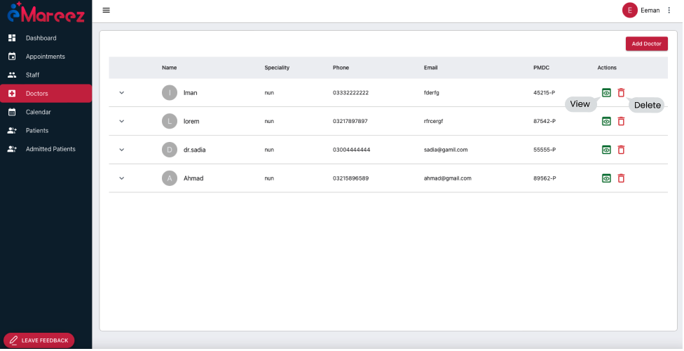
Task: Delete dr.sadia with the trash icon
Action: point(621,150)
